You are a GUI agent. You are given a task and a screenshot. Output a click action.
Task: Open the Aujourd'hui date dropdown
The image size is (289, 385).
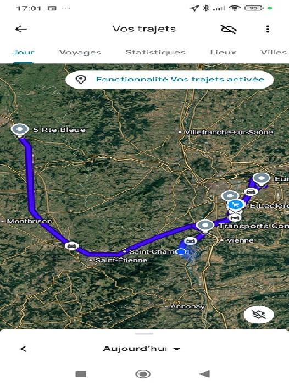[142, 349]
